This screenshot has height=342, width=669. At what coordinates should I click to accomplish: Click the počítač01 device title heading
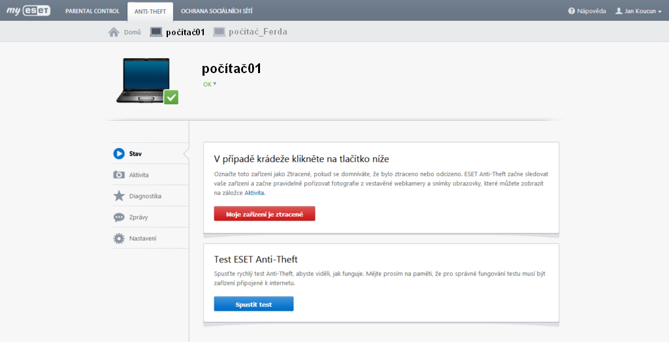(231, 69)
